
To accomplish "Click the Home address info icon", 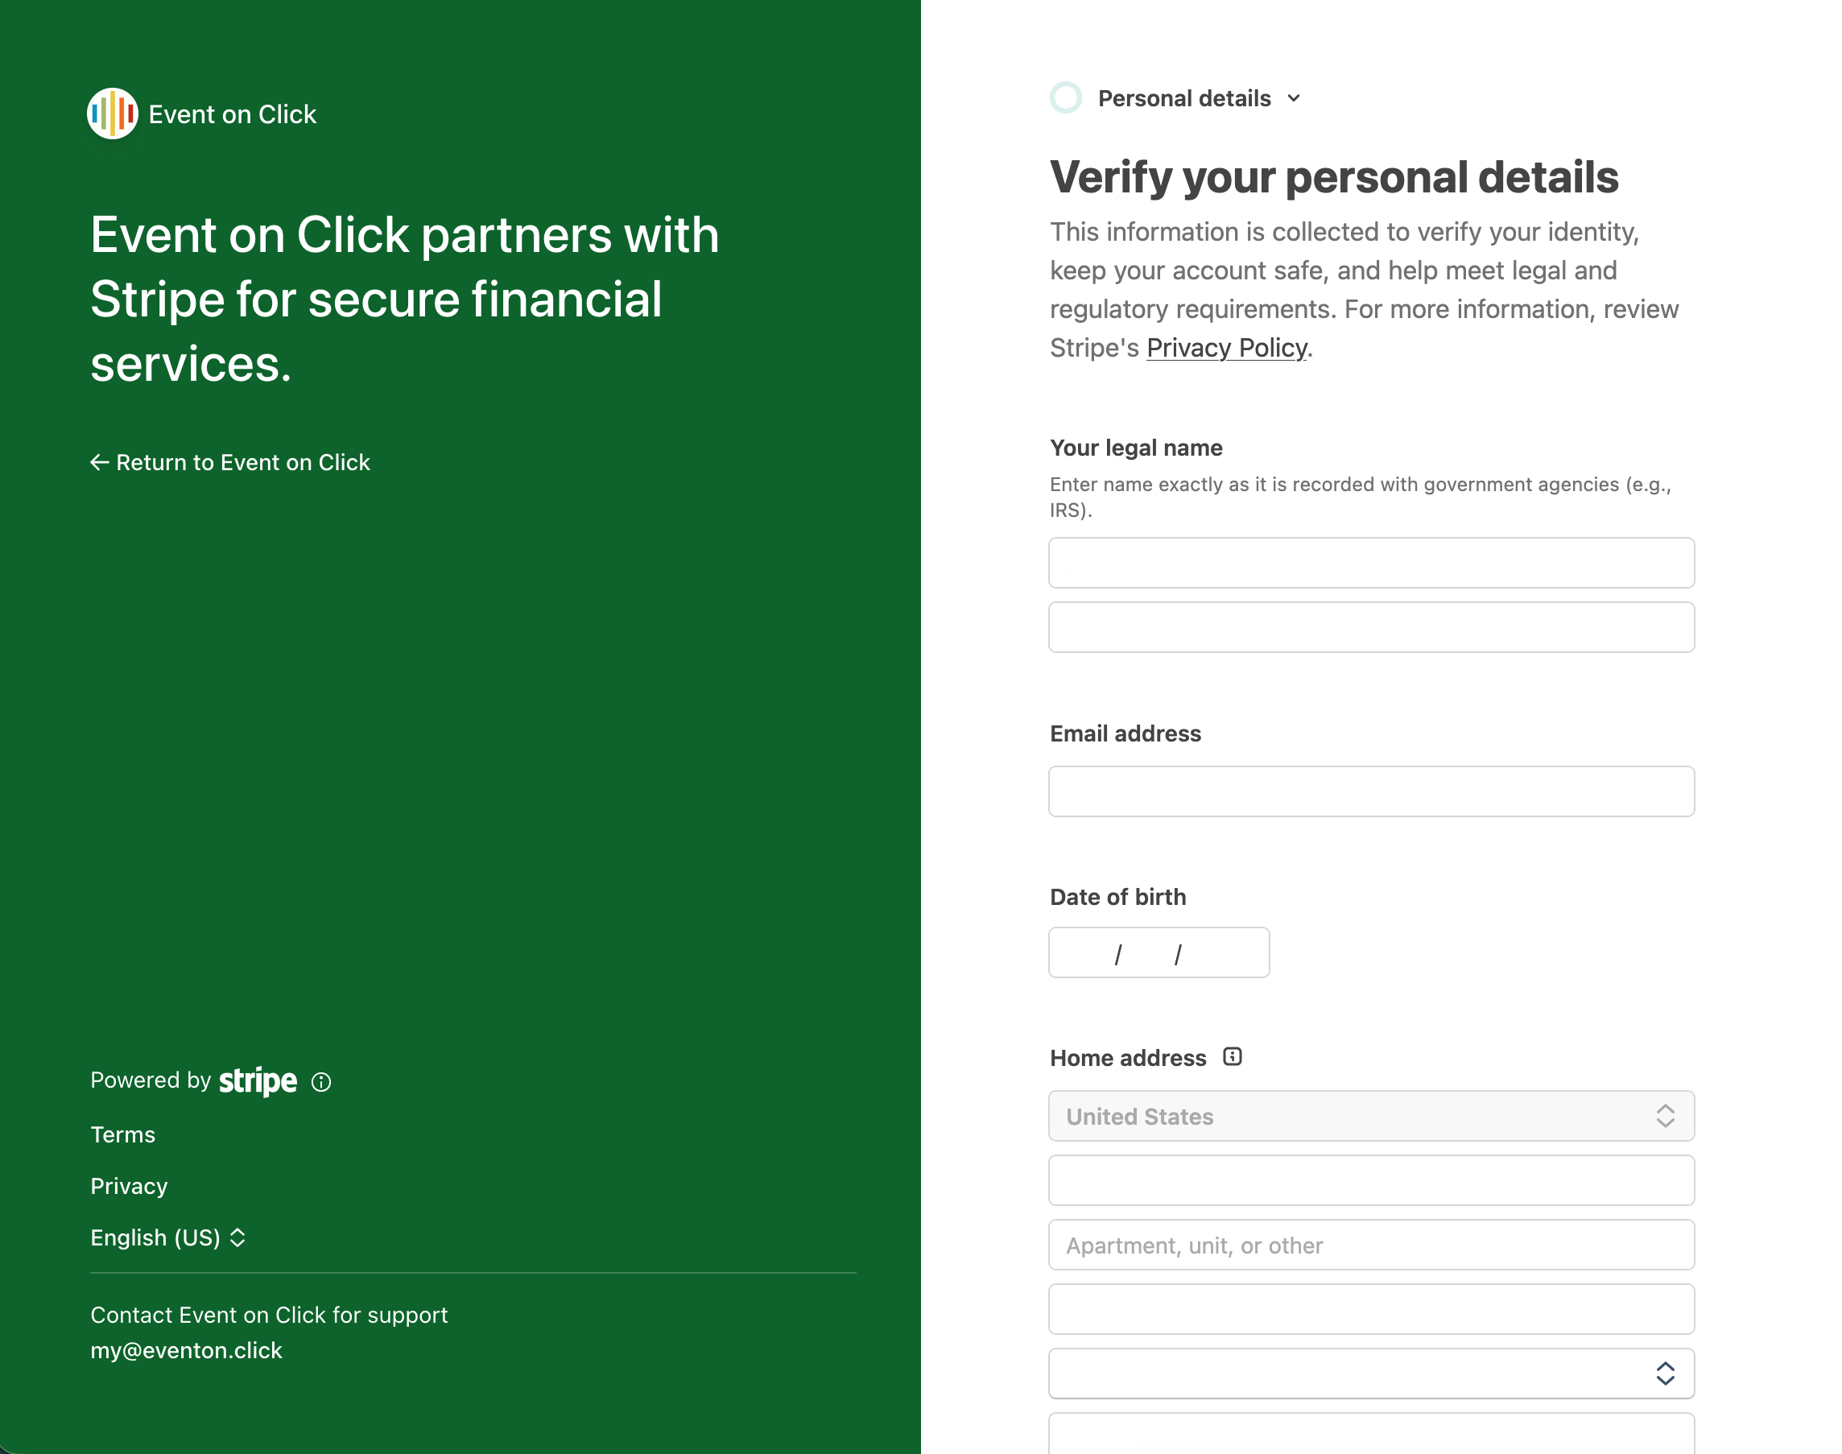I will [x=1232, y=1056].
